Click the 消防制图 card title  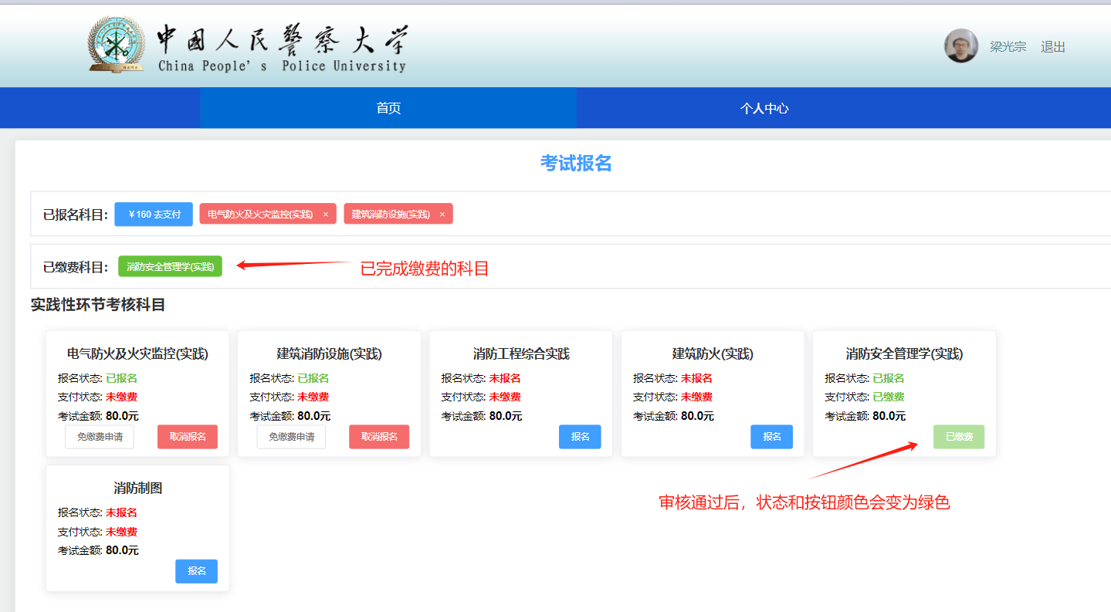tap(137, 488)
